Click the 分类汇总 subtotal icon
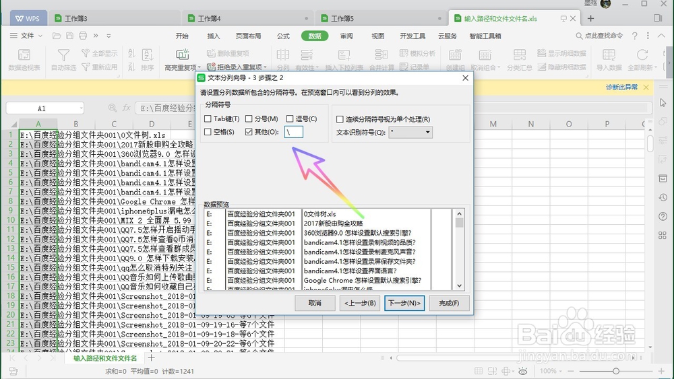674x379 pixels. pyautogui.click(x=519, y=55)
